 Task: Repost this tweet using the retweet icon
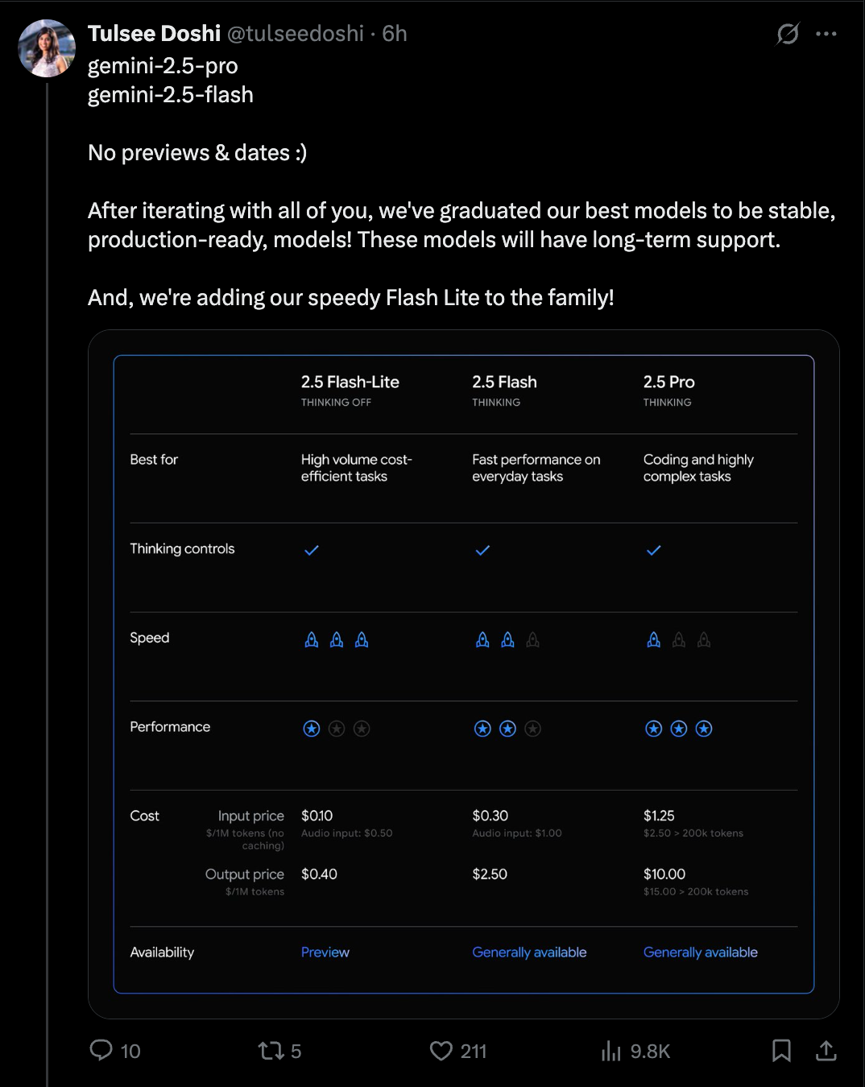(x=271, y=1050)
